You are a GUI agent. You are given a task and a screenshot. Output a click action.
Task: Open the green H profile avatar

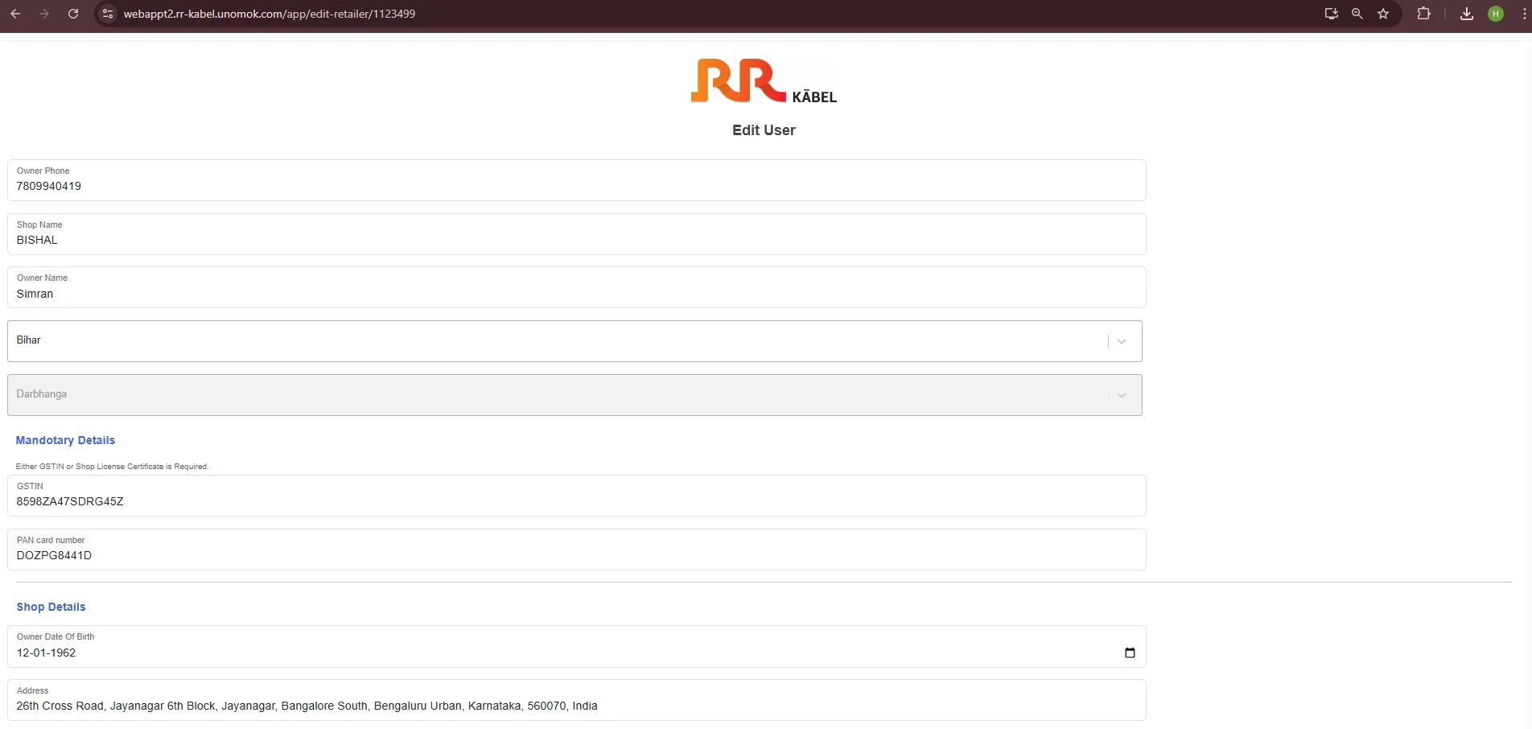(x=1496, y=14)
